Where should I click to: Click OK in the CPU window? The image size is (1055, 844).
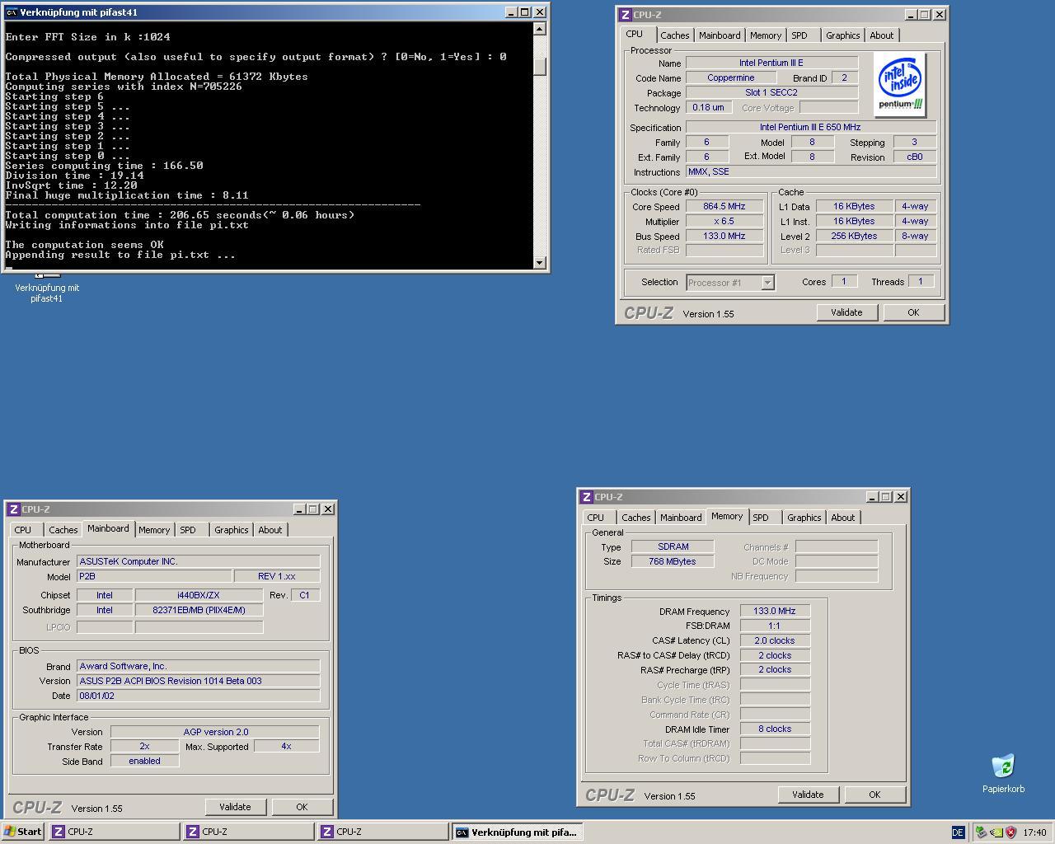[x=913, y=312]
